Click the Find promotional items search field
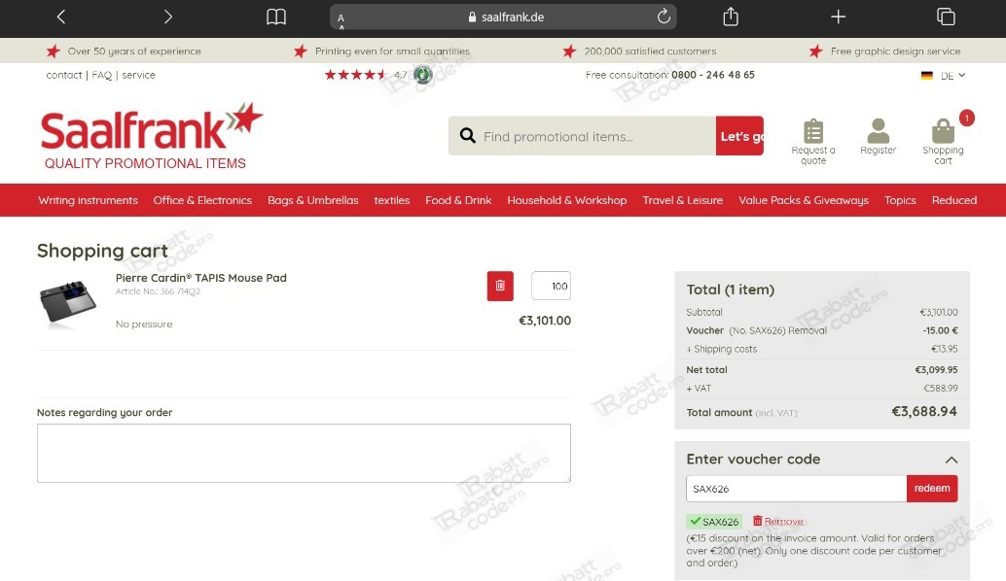 click(582, 136)
